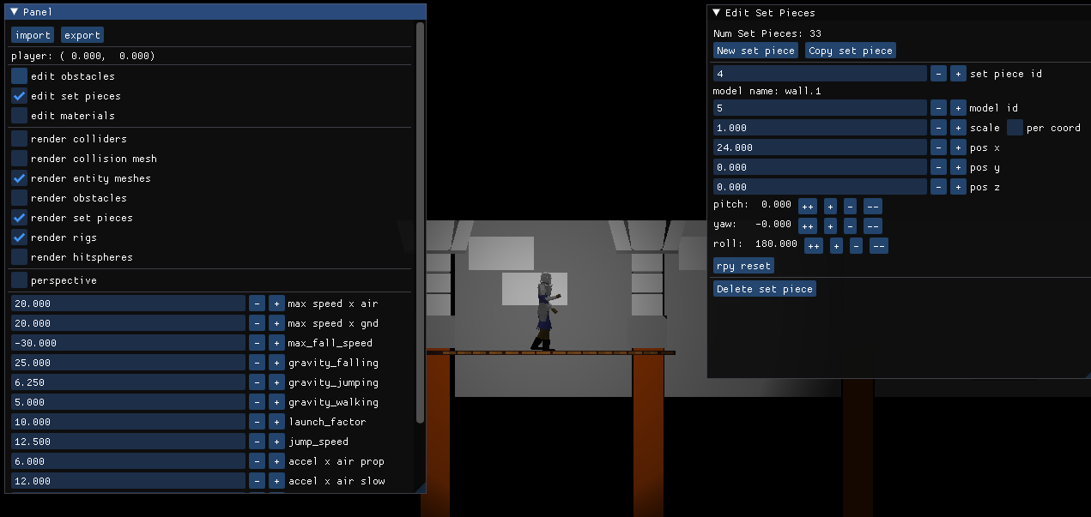Click New set piece button
This screenshot has height=517, width=1091.
755,51
